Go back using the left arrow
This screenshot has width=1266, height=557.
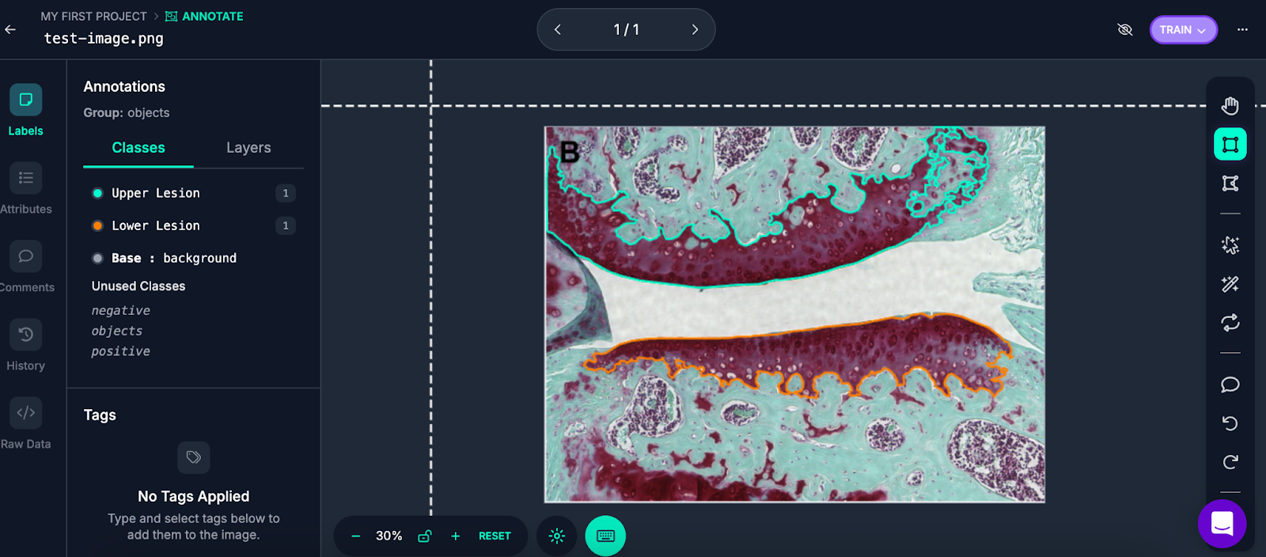click(10, 29)
